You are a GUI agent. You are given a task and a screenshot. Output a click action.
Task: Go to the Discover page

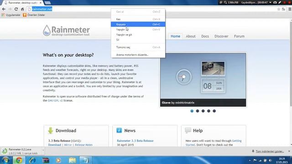click(x=221, y=36)
